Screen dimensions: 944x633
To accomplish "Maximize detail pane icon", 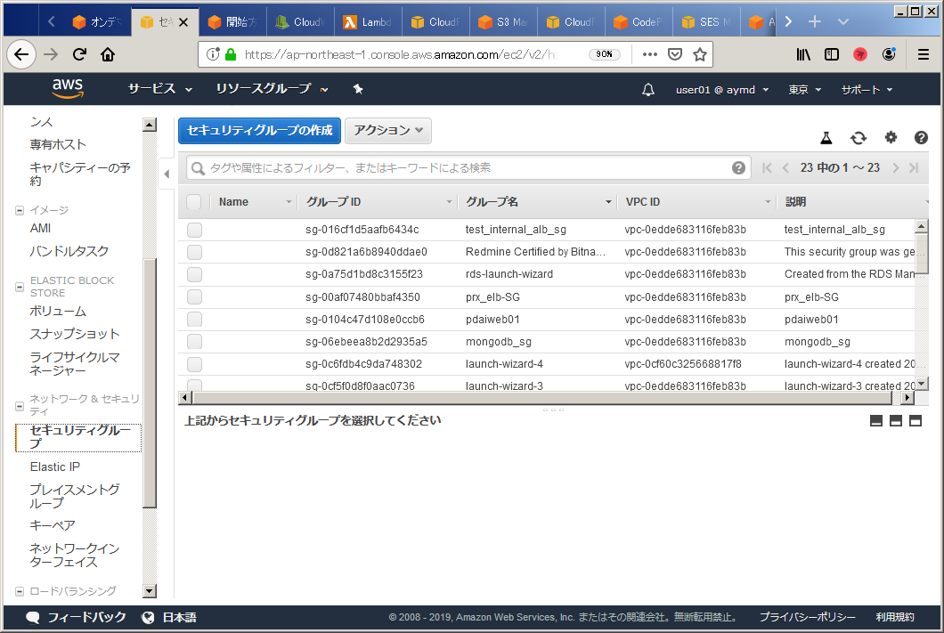I will 916,420.
